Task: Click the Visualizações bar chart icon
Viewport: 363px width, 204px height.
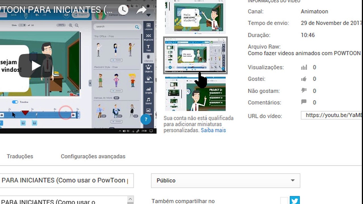Action: [x=304, y=67]
